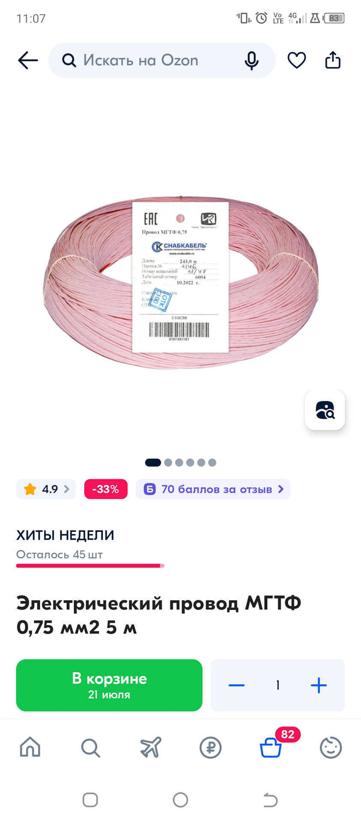The width and height of the screenshot is (361, 824).
Task: Tap the green В корзине button
Action: 109,685
